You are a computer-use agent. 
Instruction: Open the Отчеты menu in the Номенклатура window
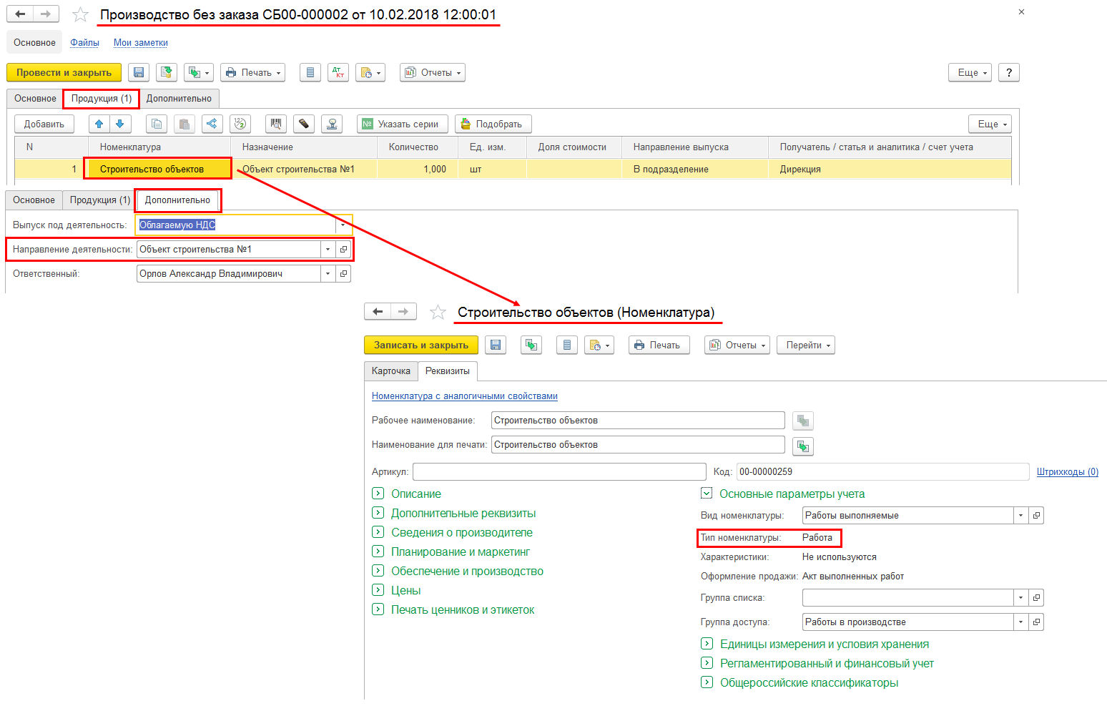click(737, 345)
